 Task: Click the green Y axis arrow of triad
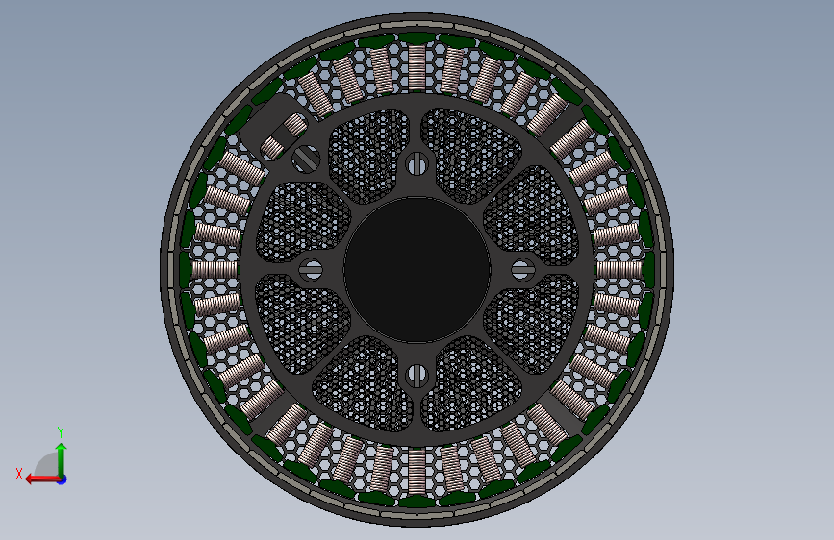point(62,459)
